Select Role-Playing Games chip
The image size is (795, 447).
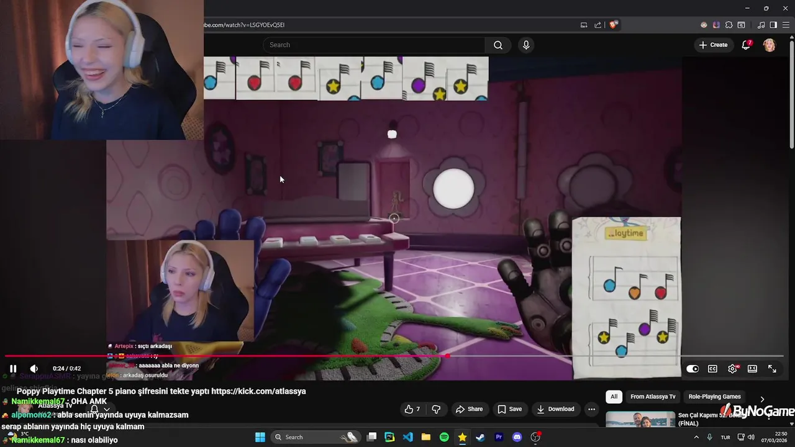pos(714,397)
